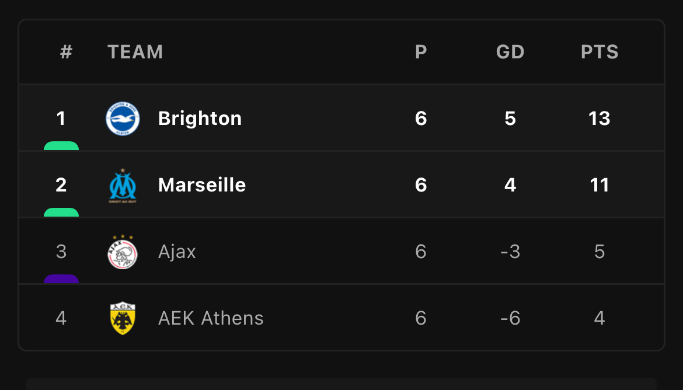Click the P column header
Image resolution: width=683 pixels, height=390 pixels.
[x=421, y=52]
